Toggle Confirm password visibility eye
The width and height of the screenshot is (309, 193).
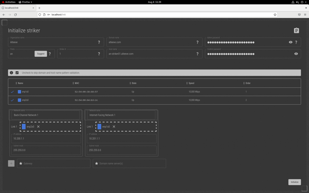[x=296, y=54]
